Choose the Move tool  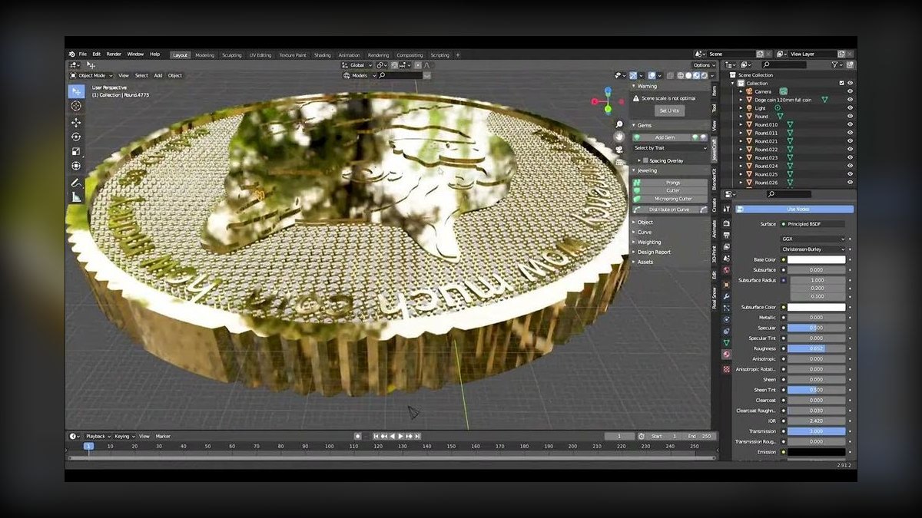(76, 122)
